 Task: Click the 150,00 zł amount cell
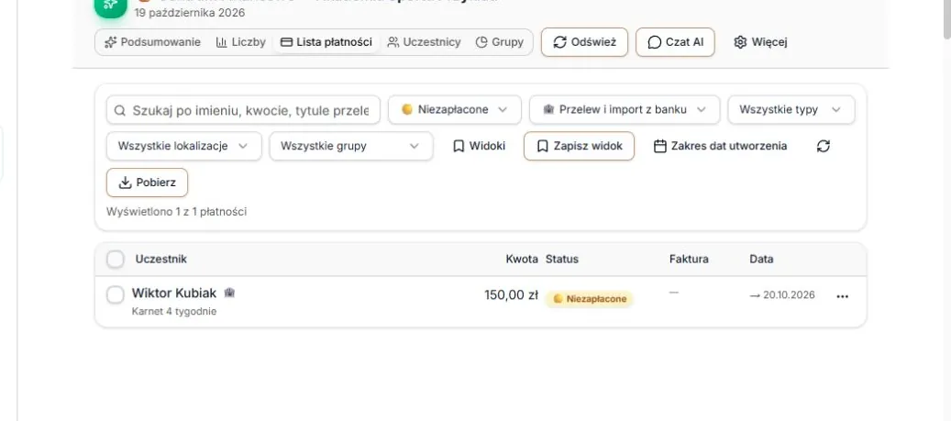coord(511,295)
